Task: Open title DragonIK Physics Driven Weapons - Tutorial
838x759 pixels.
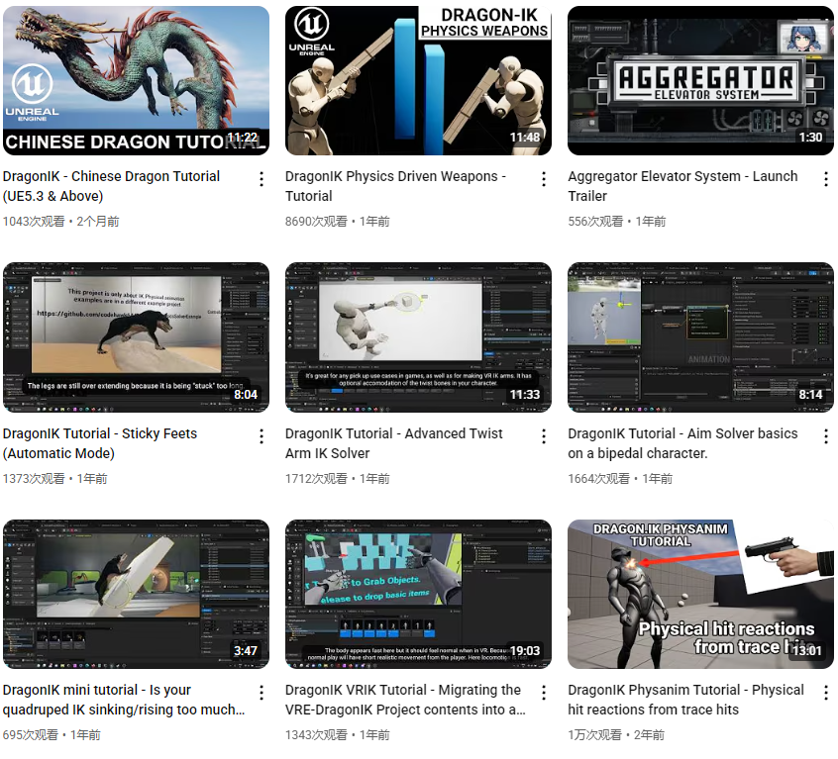Action: [395, 186]
